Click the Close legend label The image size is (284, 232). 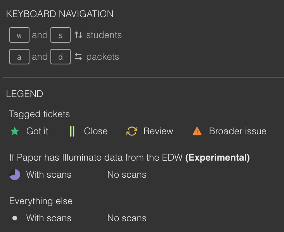point(95,131)
